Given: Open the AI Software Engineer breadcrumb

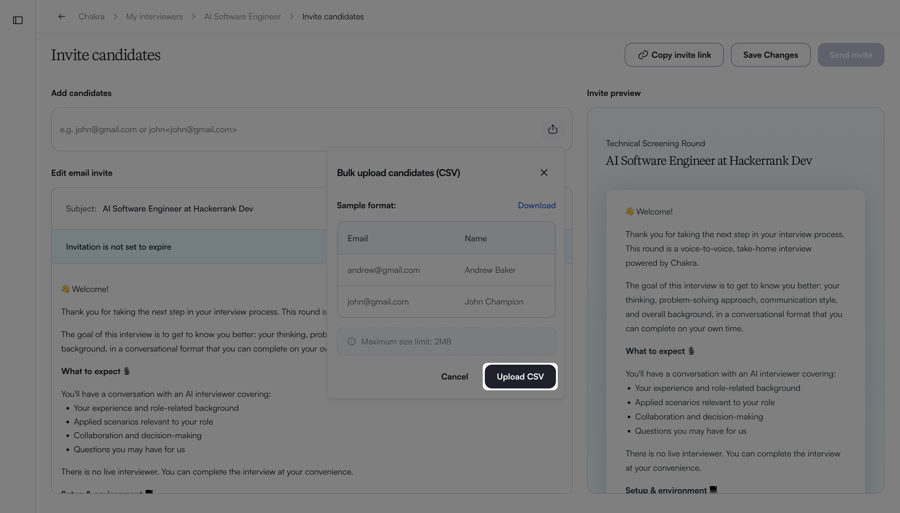Looking at the screenshot, I should point(242,17).
